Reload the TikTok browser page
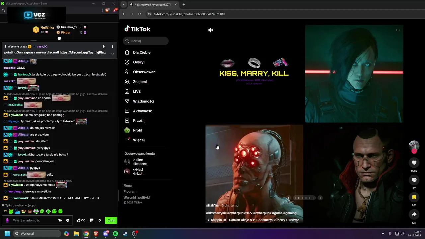 (x=140, y=14)
